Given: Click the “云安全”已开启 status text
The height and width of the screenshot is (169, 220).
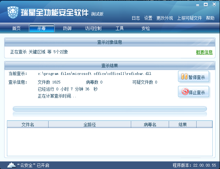Looking at the screenshot, I should 33,165.
